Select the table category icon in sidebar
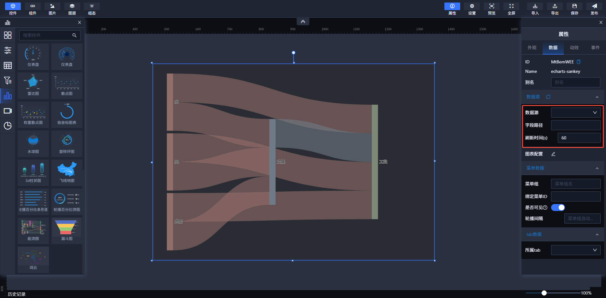The width and height of the screenshot is (606, 298). 8,66
